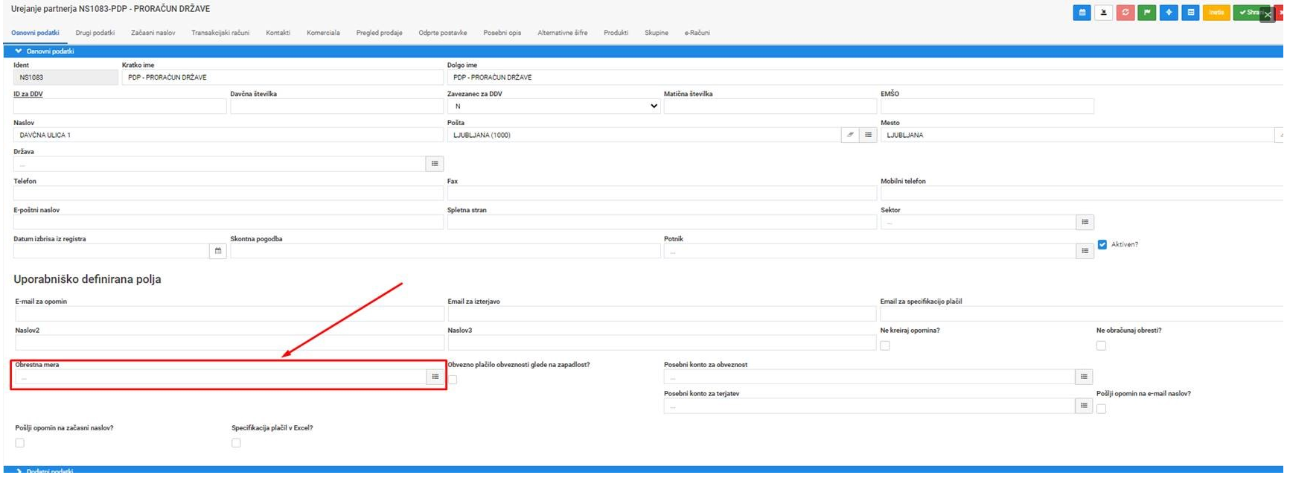
Task: Click the Email za izterjavo field
Action: pos(662,313)
